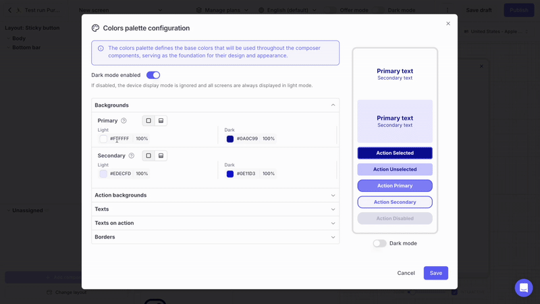Collapse the Backgrounds section
The height and width of the screenshot is (304, 540).
[x=333, y=105]
